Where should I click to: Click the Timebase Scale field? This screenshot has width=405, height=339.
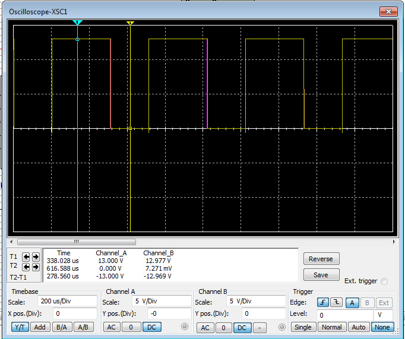click(x=67, y=301)
